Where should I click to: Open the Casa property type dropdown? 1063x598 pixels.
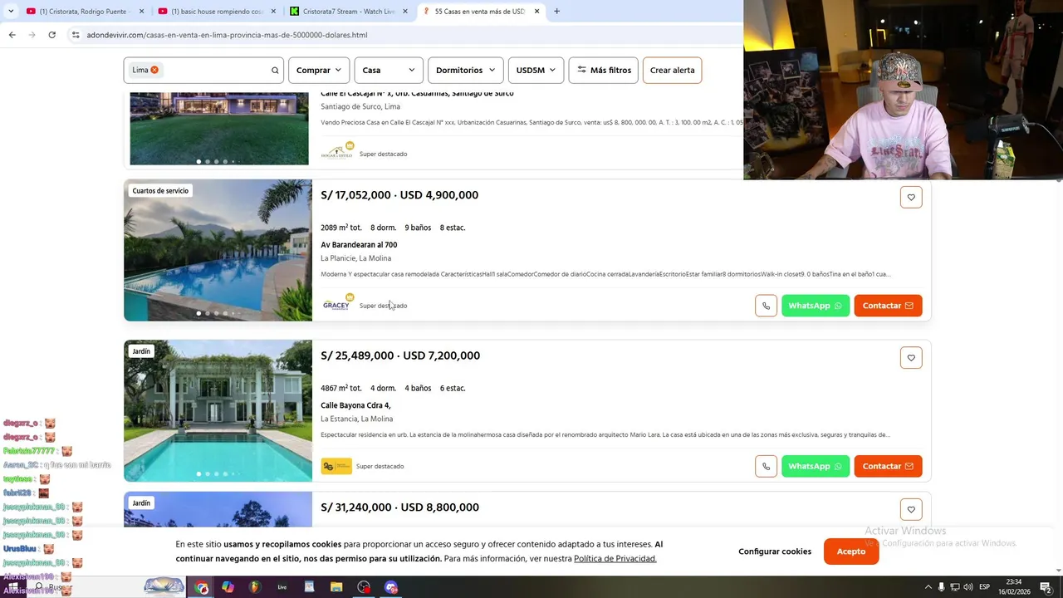point(389,71)
